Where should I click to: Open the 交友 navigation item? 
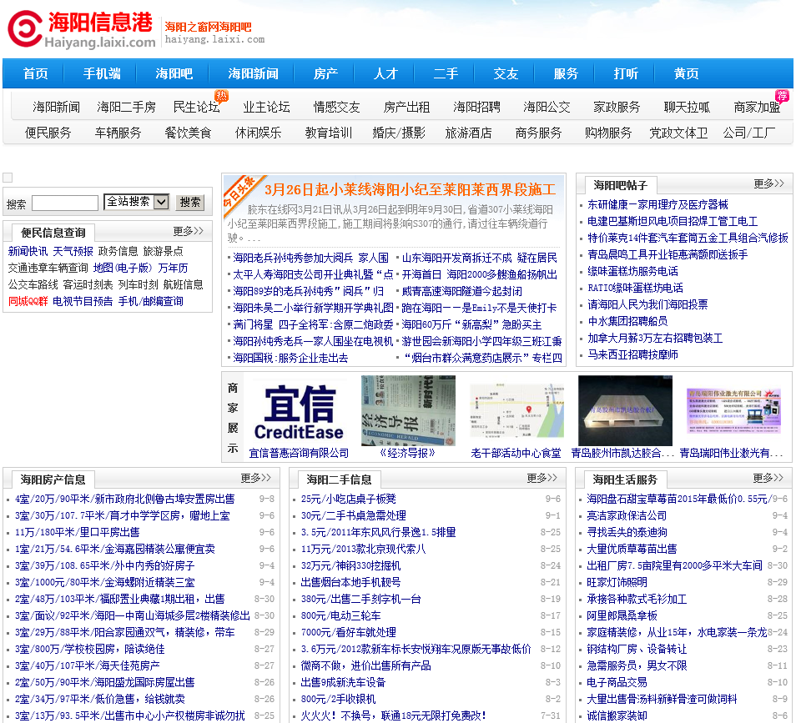[506, 73]
